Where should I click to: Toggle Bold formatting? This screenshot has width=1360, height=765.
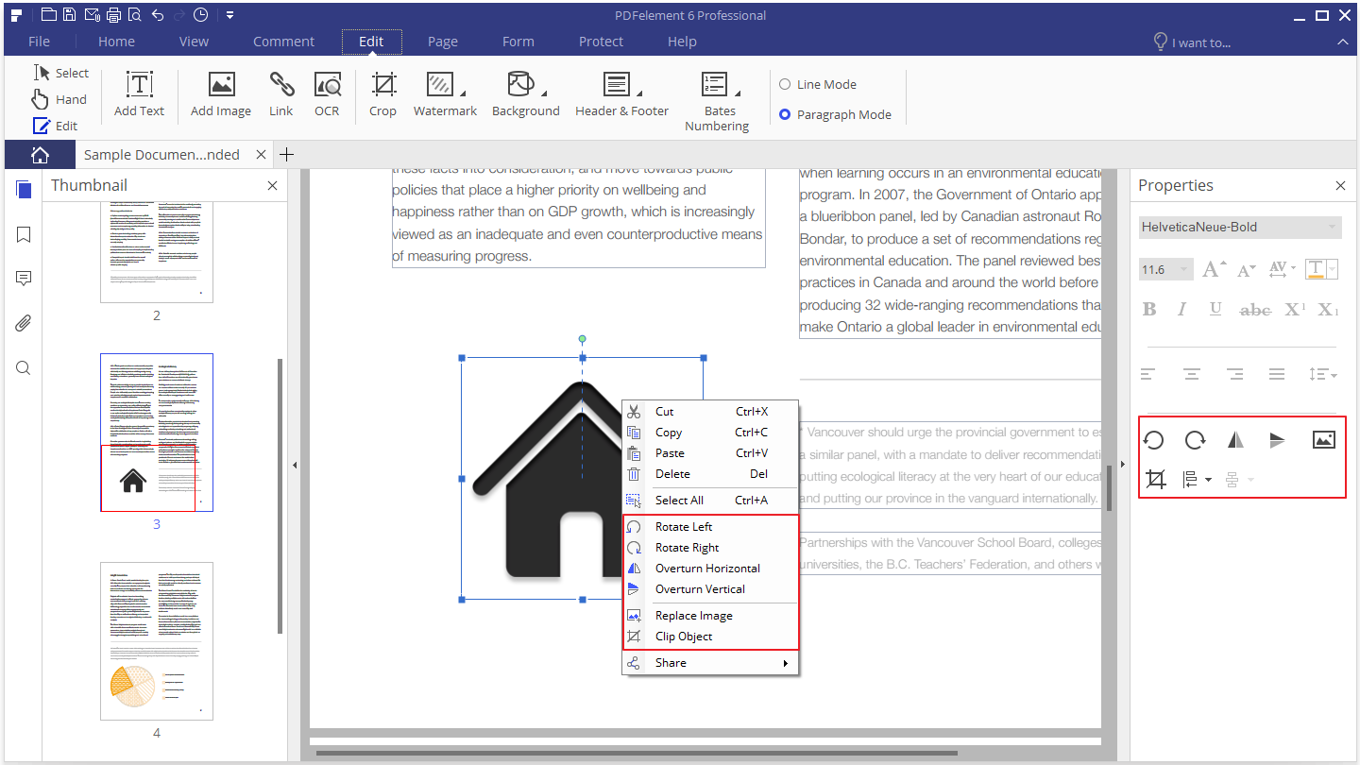(1149, 309)
